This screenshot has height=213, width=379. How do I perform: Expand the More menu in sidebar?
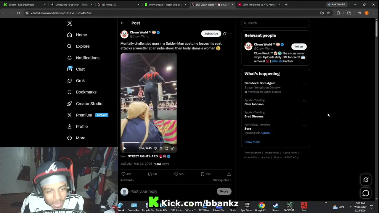coord(76,138)
